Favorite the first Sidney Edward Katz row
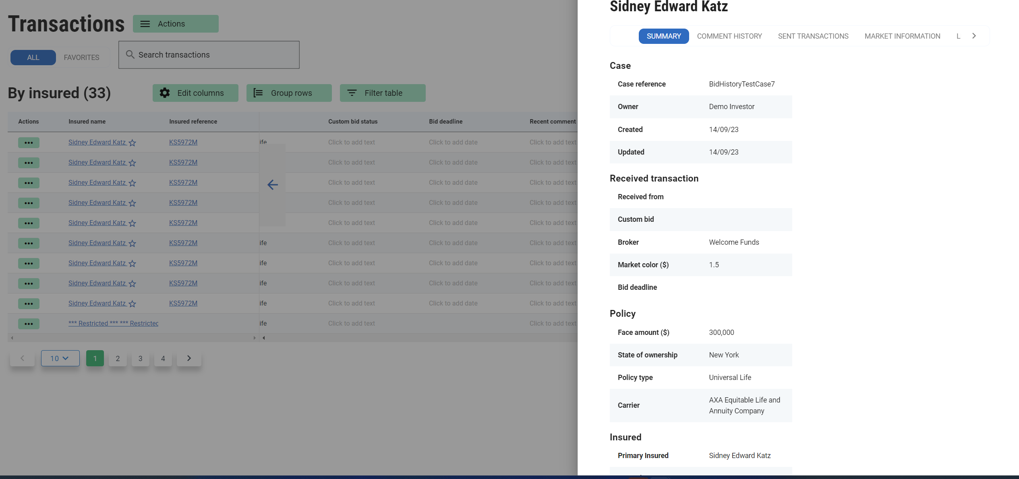The image size is (1019, 479). click(133, 143)
